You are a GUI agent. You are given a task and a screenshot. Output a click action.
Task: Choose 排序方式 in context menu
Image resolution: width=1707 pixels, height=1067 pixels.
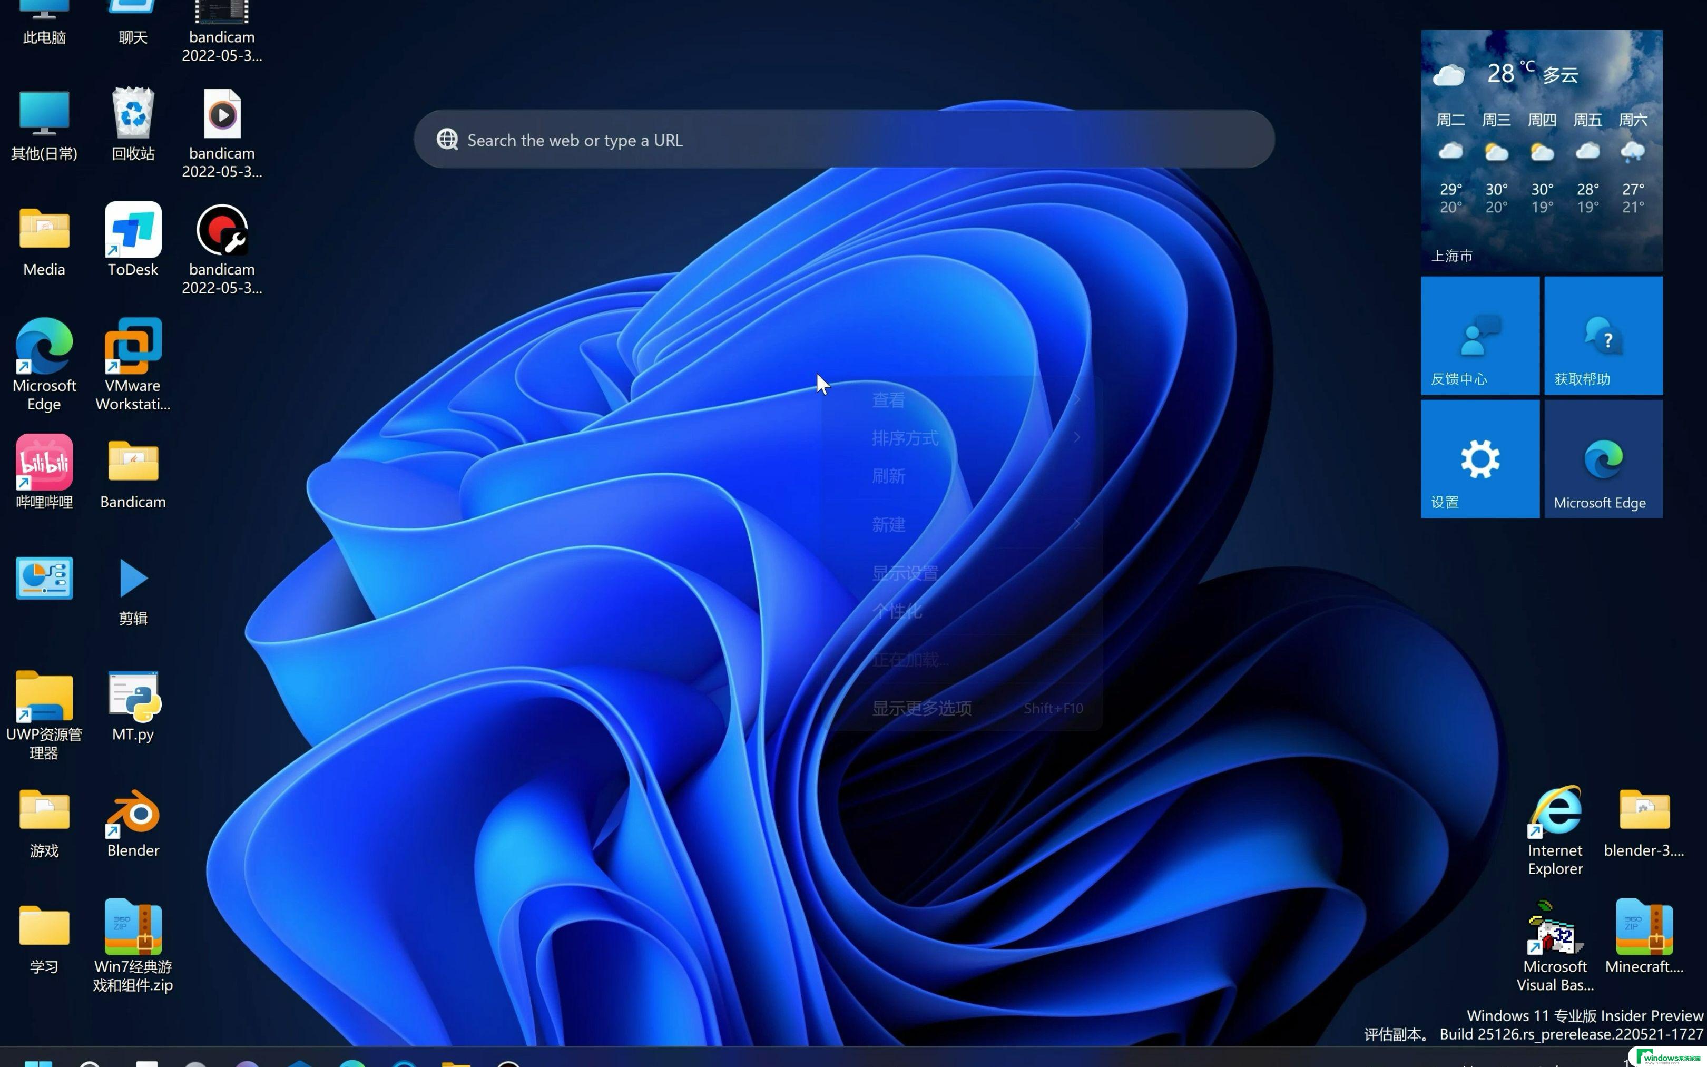click(x=962, y=438)
